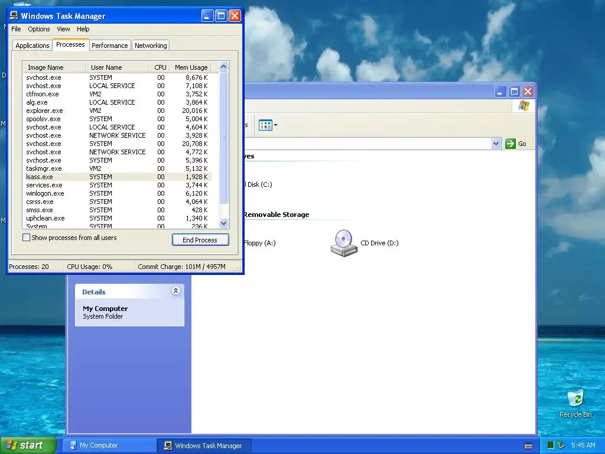Viewport: 605px width, 454px height.
Task: Select the alg.exe process row
Action: tap(117, 102)
